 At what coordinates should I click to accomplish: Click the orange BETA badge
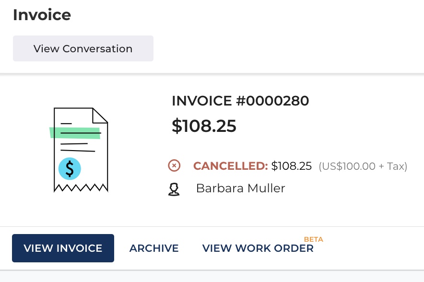314,239
